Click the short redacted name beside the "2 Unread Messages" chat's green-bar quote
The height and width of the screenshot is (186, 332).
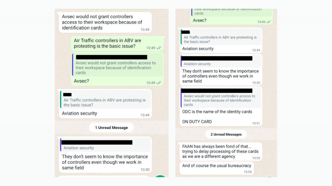186,32
